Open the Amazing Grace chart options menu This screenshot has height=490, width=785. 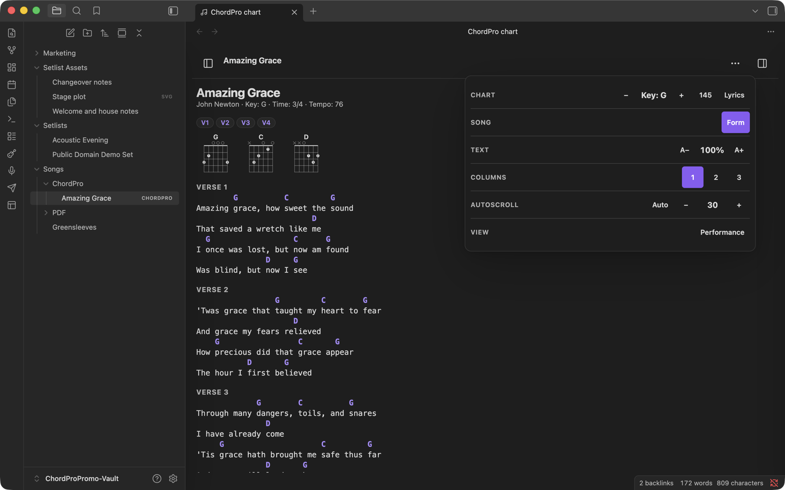click(x=735, y=63)
